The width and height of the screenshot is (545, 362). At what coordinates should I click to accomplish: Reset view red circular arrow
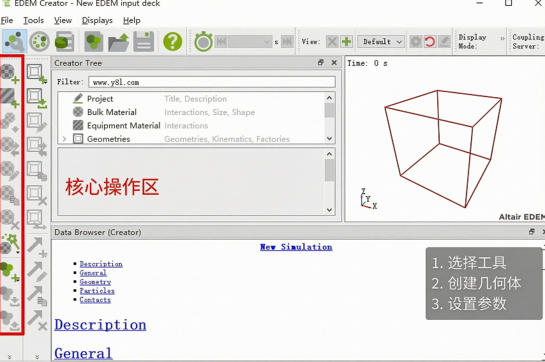pos(429,41)
